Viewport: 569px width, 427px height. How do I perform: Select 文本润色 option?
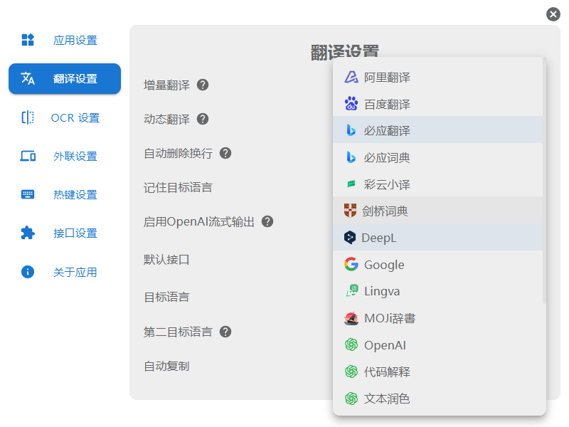click(437, 399)
